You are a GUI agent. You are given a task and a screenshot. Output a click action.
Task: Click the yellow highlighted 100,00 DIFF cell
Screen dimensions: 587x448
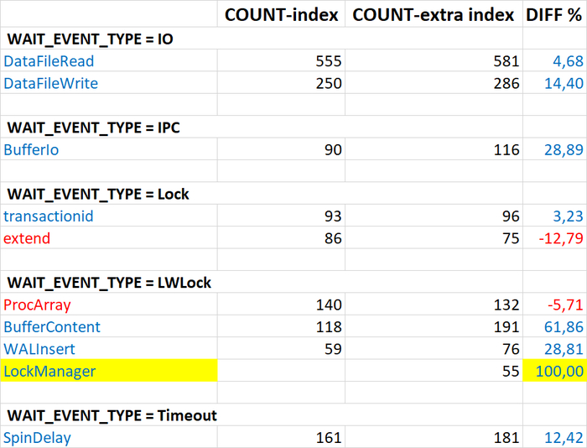coord(555,370)
